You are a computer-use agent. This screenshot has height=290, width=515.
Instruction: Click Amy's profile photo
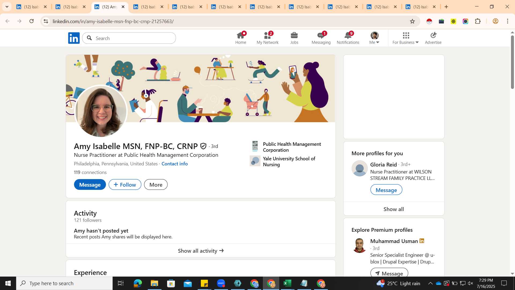coord(101,111)
